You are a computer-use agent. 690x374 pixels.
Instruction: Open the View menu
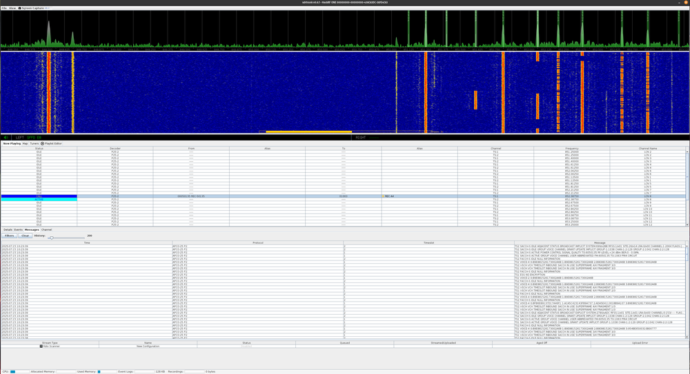pos(12,8)
